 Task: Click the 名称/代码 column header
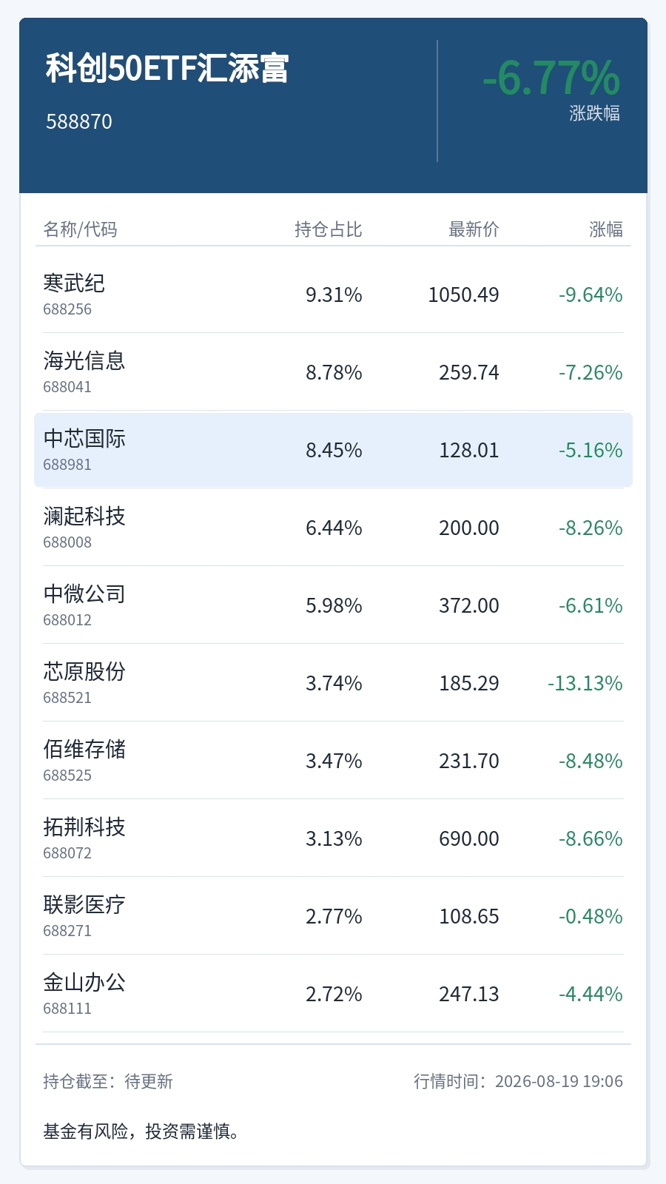(80, 229)
